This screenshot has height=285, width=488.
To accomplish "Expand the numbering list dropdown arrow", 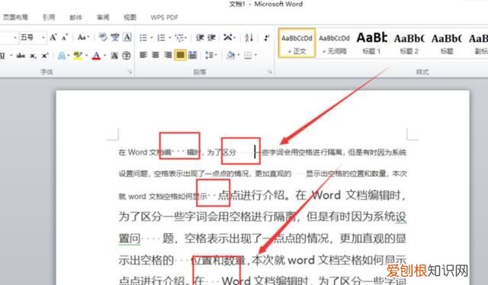I will (169, 38).
